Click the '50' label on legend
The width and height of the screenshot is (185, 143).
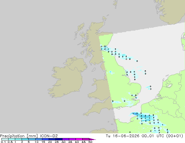click(x=90, y=142)
